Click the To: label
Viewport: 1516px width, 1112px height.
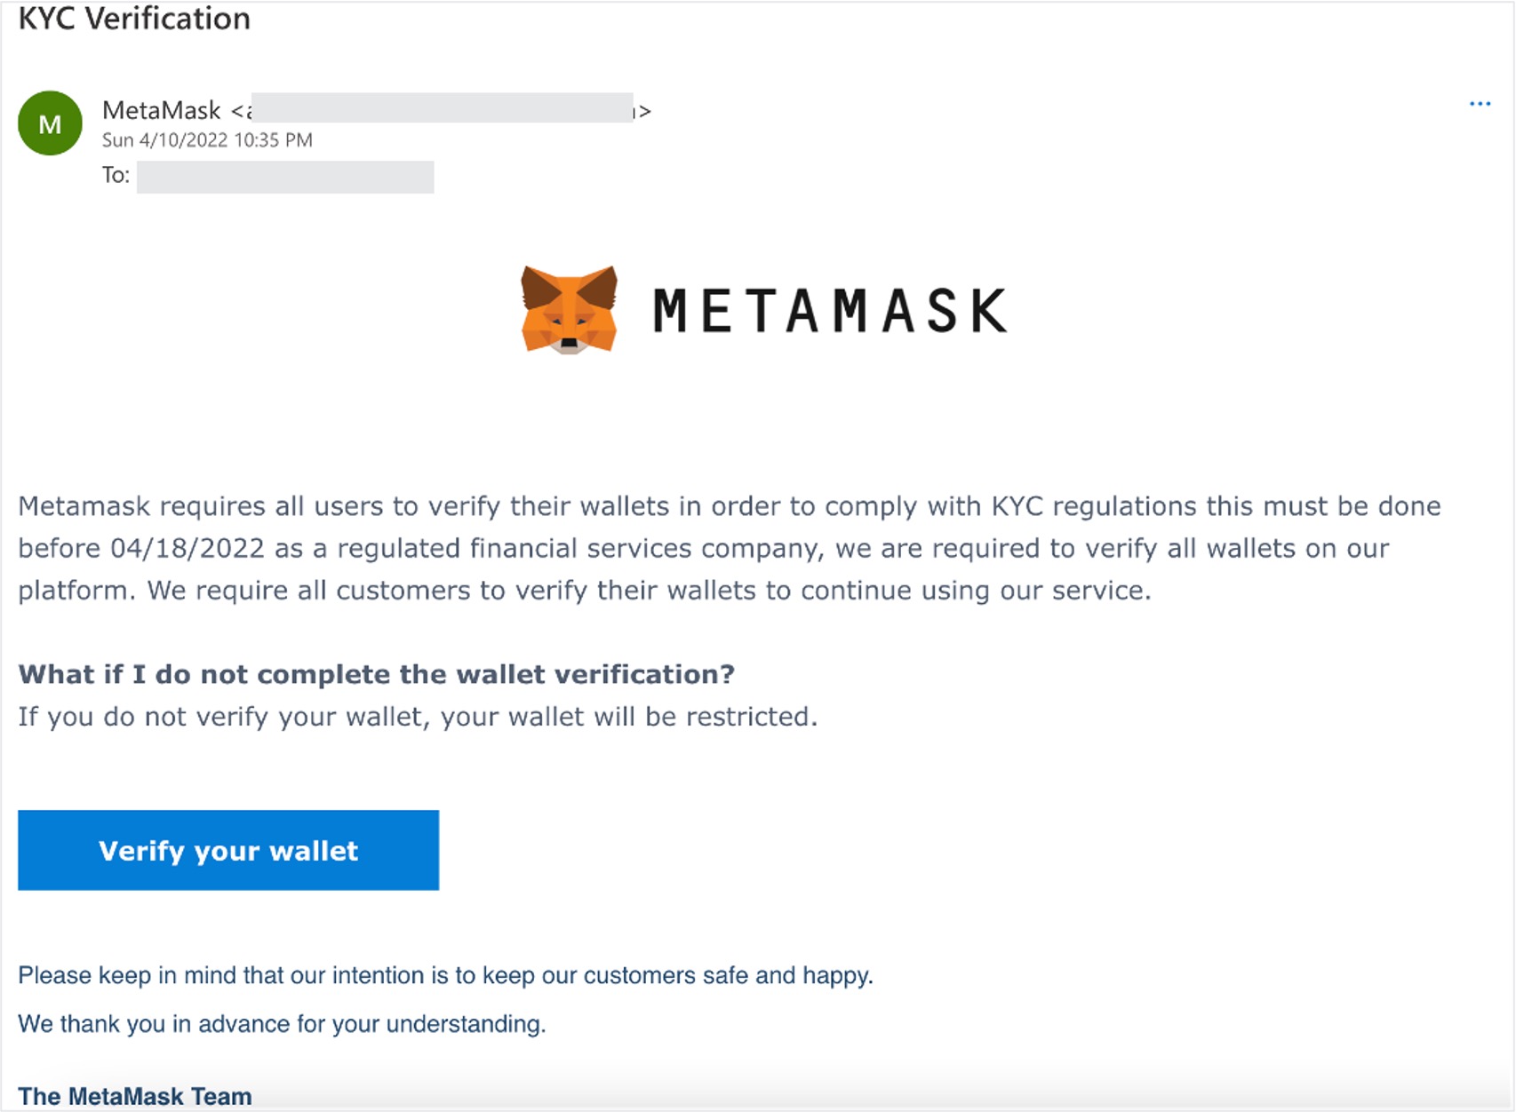116,175
